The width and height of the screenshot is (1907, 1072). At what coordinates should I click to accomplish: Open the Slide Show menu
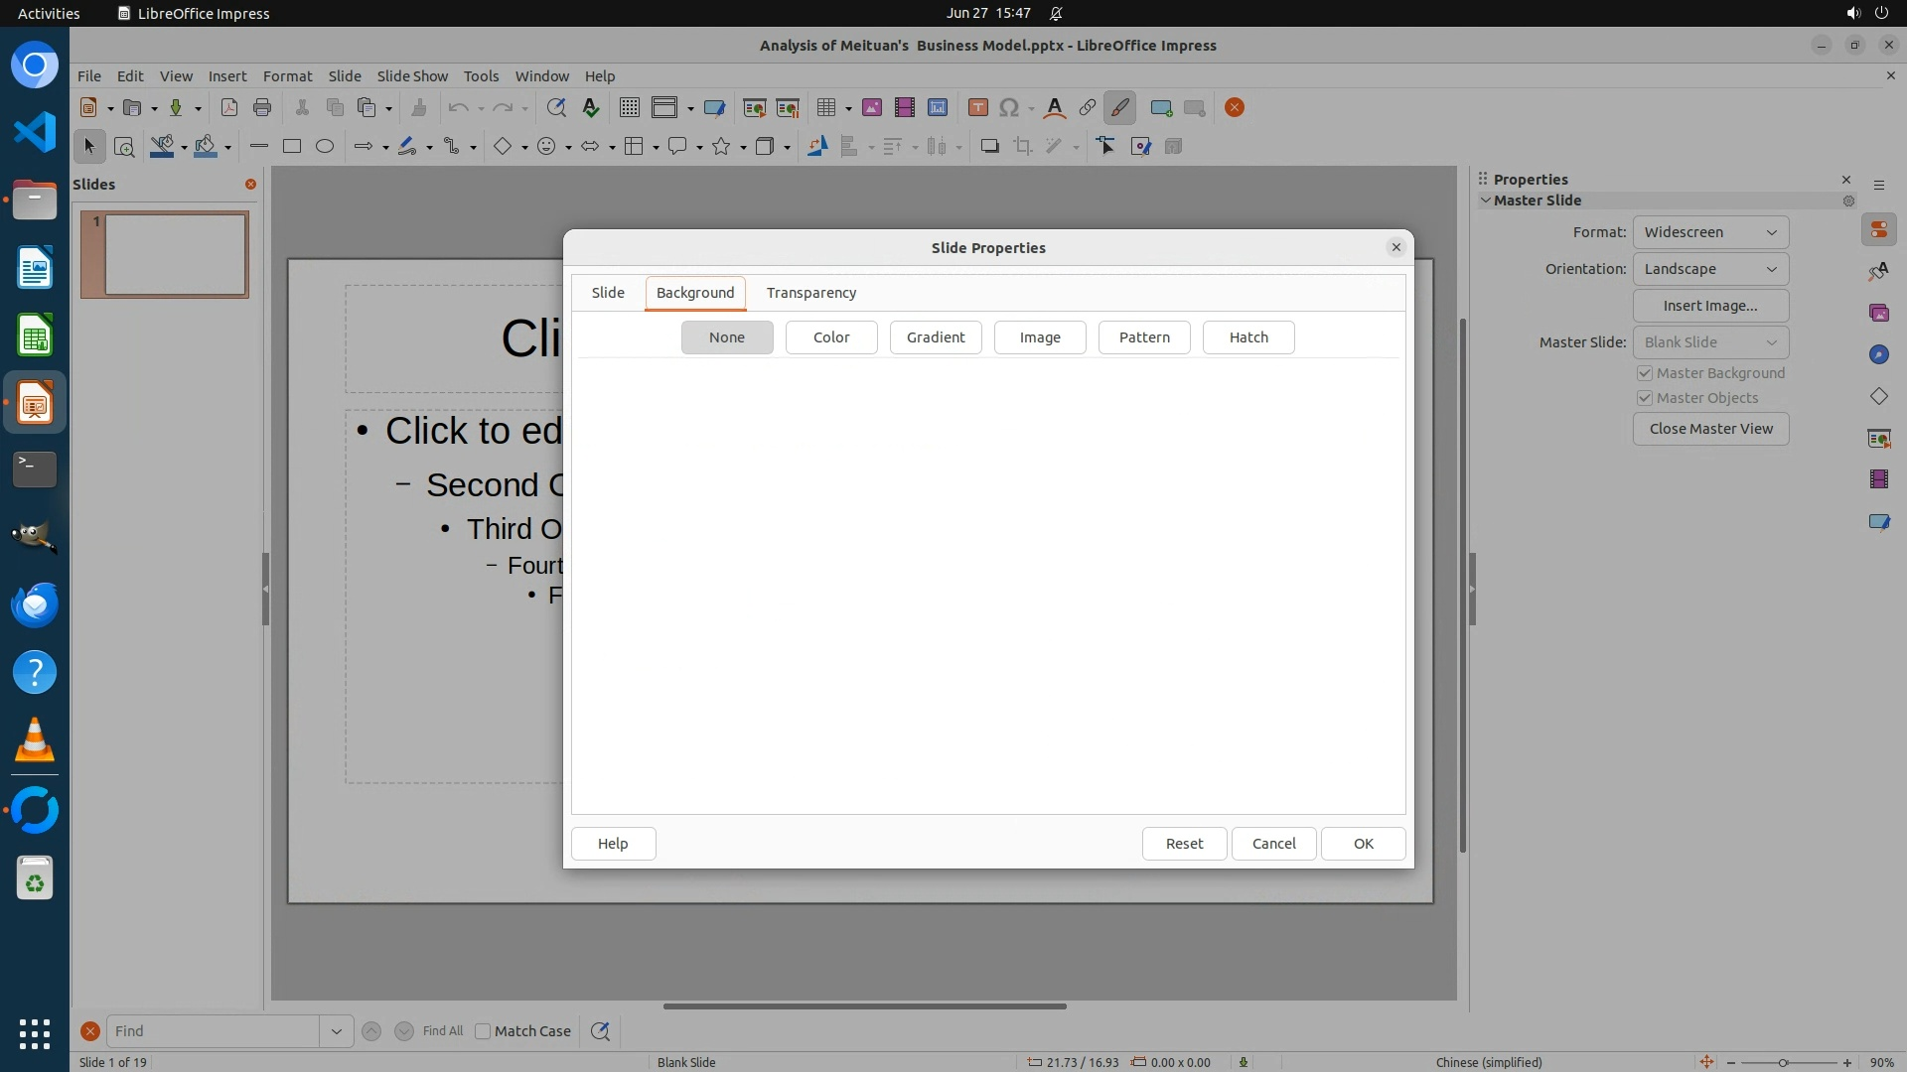[x=411, y=76]
